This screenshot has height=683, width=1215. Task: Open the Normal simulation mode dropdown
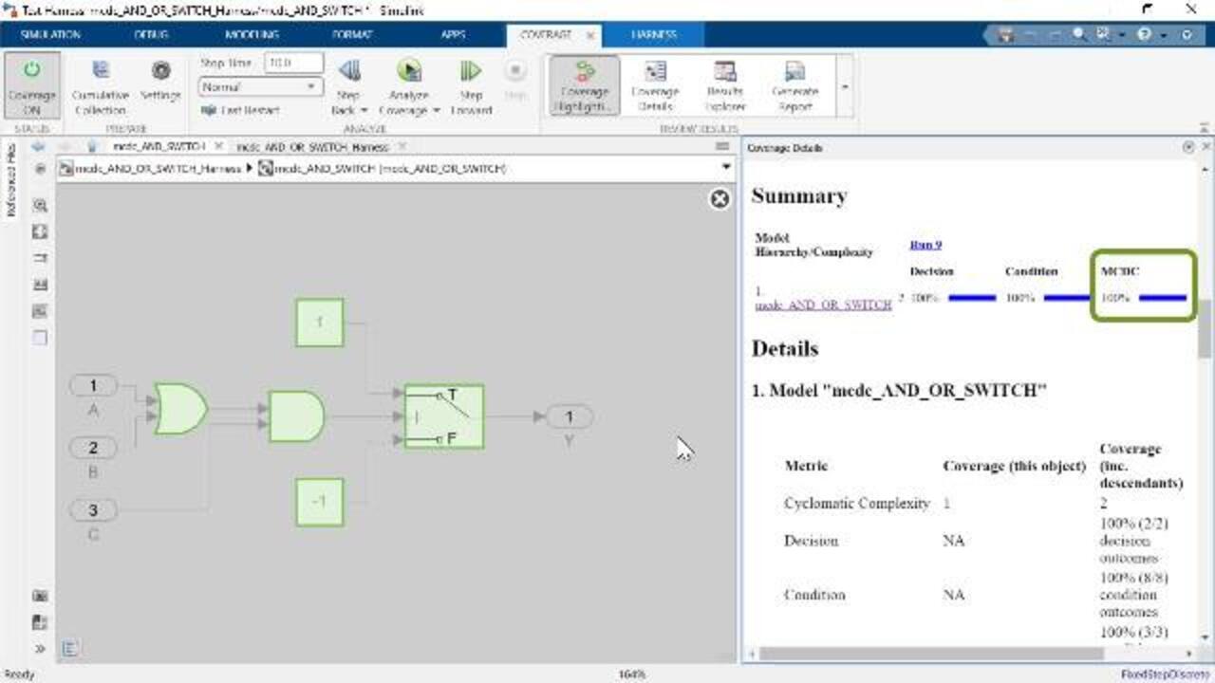[x=261, y=86]
